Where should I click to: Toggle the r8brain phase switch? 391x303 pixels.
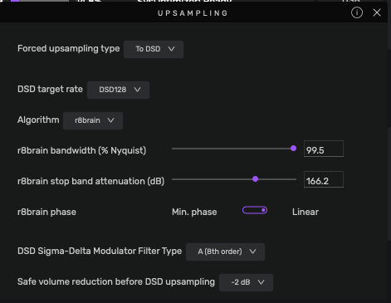click(255, 210)
